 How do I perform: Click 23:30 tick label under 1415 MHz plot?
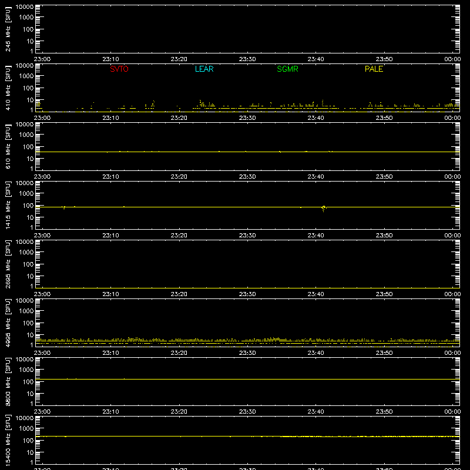[247, 236]
